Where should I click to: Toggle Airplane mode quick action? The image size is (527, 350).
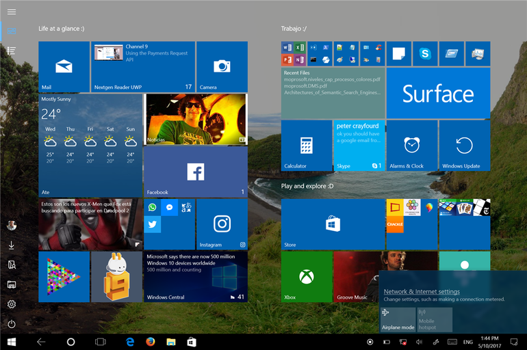(398, 319)
